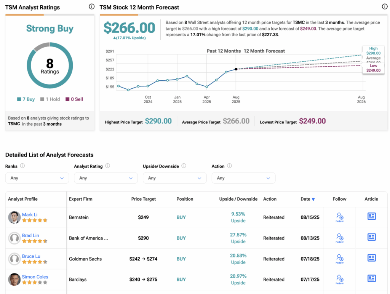The height and width of the screenshot is (294, 390).
Task: Follow analyst Brad Lin
Action: pyautogui.click(x=340, y=238)
